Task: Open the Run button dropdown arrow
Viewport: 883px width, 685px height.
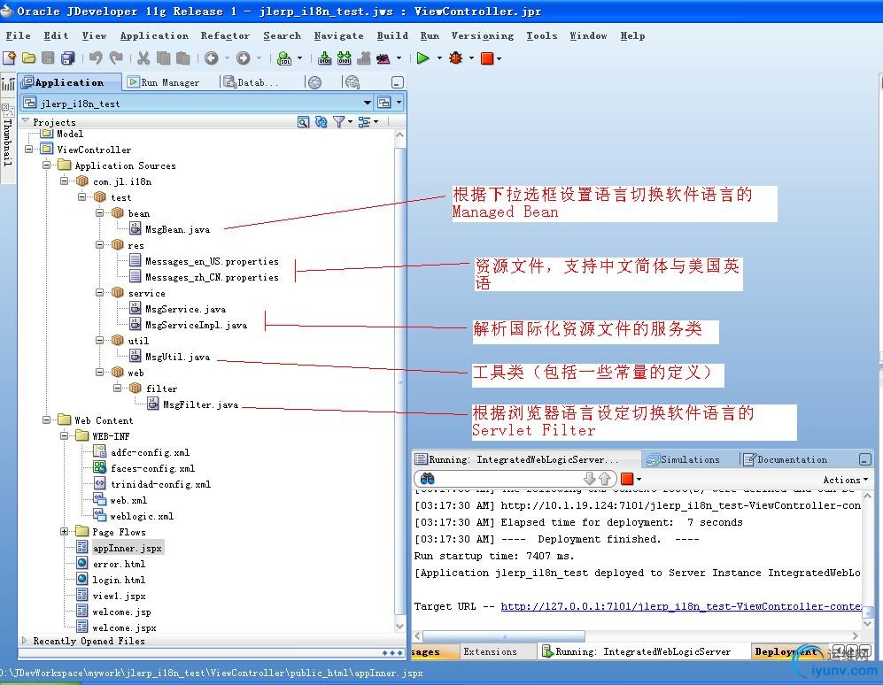Action: [x=439, y=58]
